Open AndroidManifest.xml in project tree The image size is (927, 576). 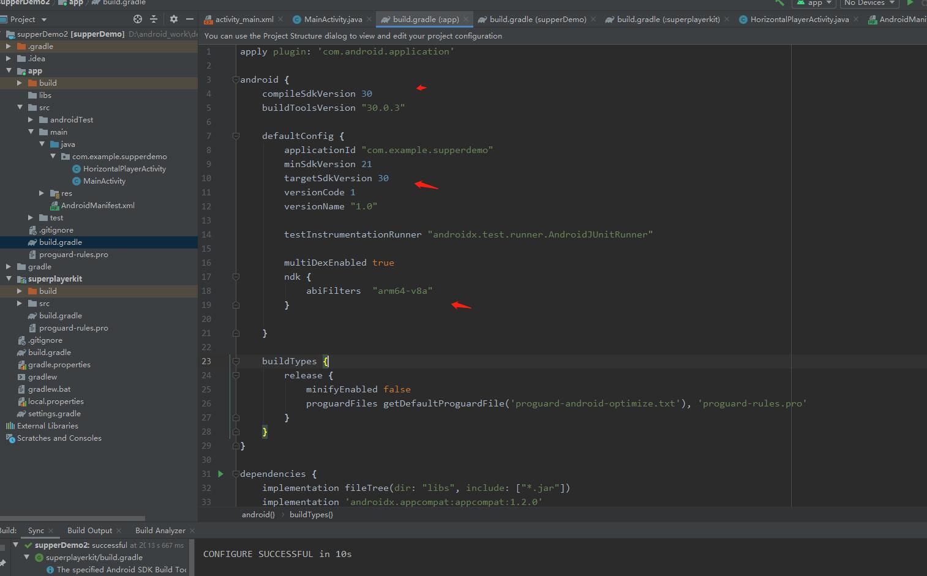point(97,205)
